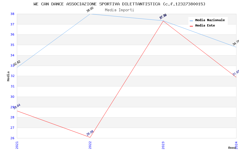Click the red Media Ente legend swatch
Image resolution: width=239 pixels, height=155 pixels.
point(191,26)
